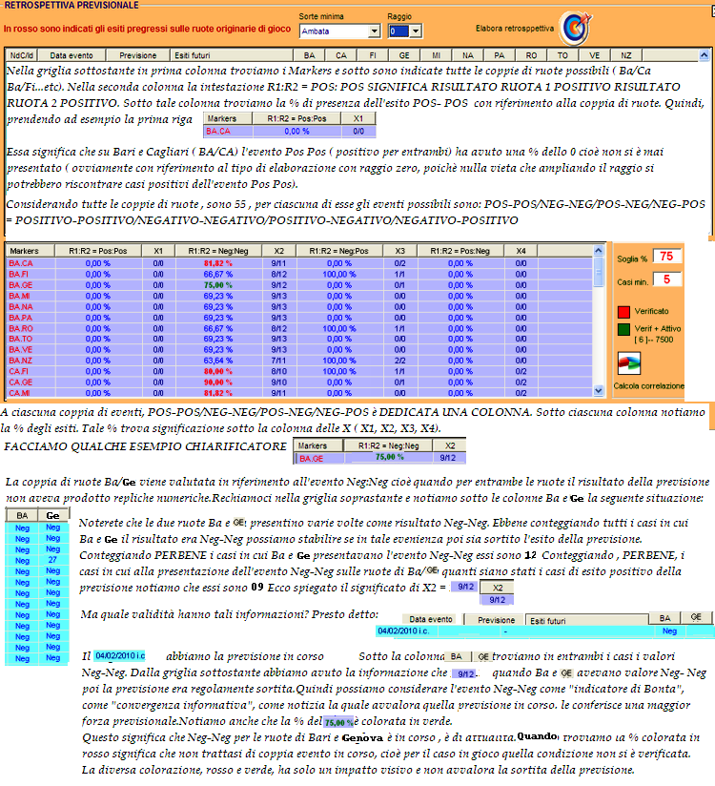Edit the Casi min. field showing 5

(x=667, y=279)
